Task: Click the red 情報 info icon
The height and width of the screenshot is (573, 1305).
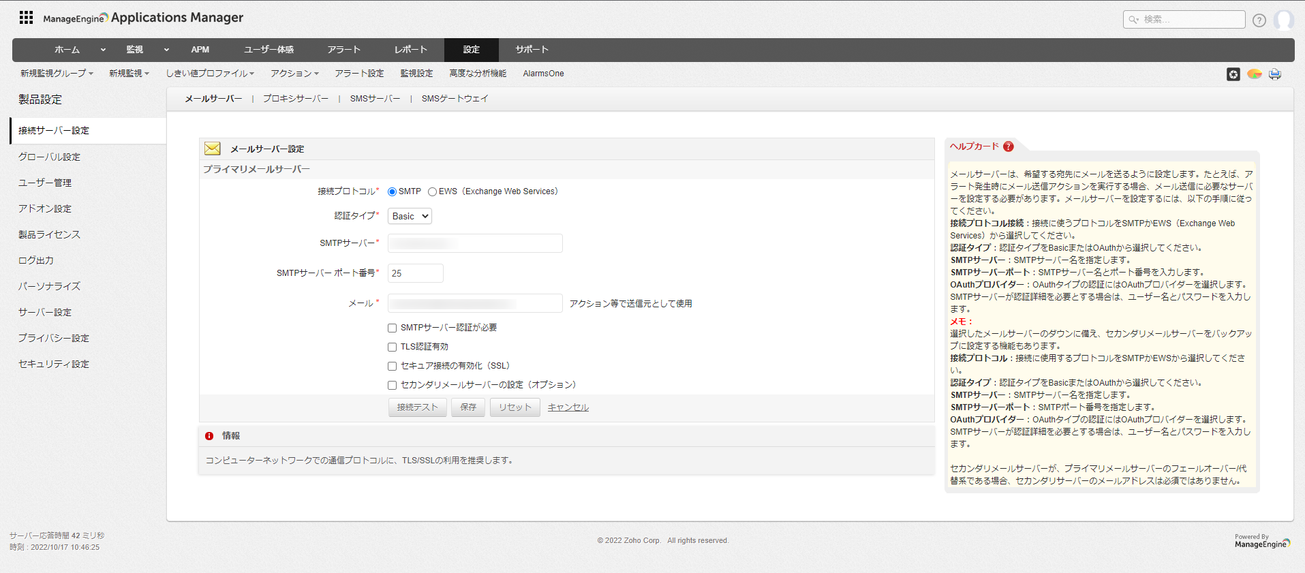Action: pyautogui.click(x=209, y=436)
